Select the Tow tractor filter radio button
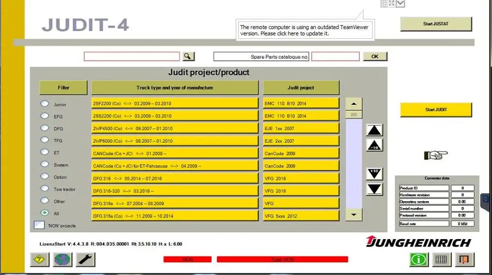Image resolution: width=492 pixels, height=275 pixels. (x=45, y=188)
